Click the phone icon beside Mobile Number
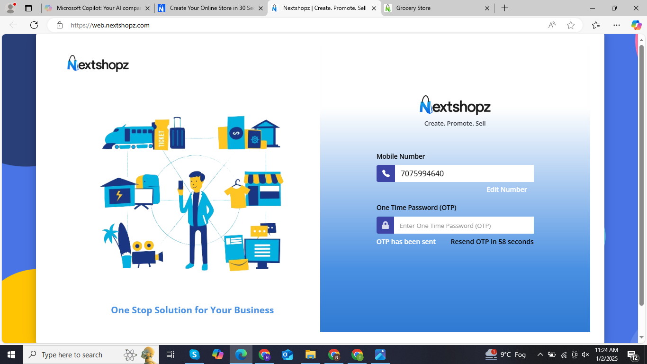Screen dimensions: 647x364 pos(386,173)
